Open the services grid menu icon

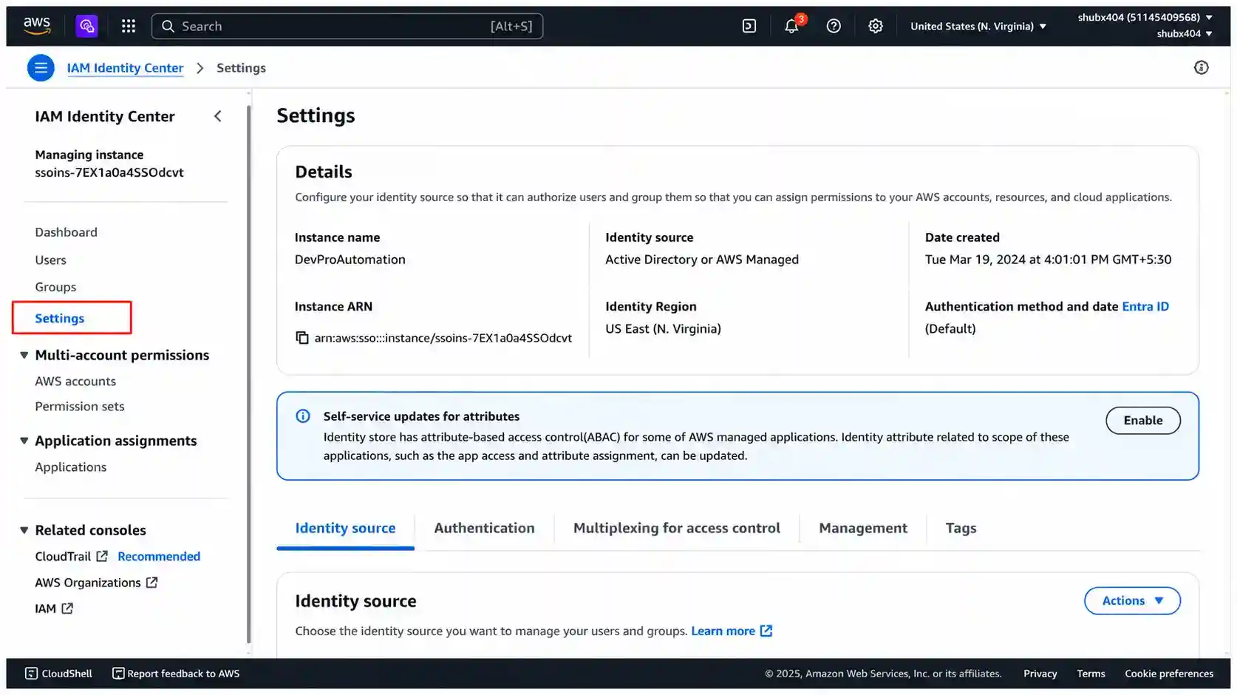point(129,26)
